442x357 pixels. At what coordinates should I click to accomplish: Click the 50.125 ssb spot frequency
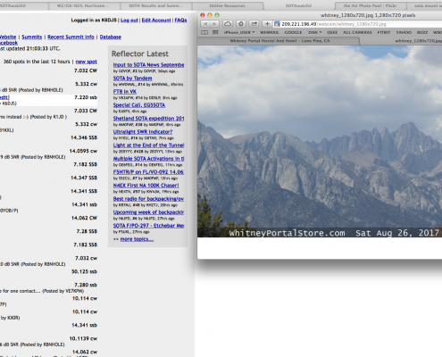coord(85,271)
